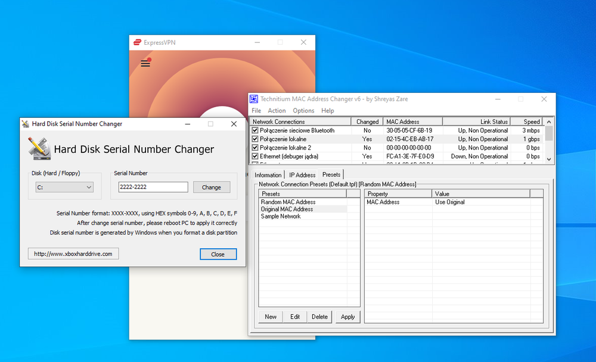This screenshot has height=362, width=596.
Task: Apply the selected preset
Action: [348, 317]
